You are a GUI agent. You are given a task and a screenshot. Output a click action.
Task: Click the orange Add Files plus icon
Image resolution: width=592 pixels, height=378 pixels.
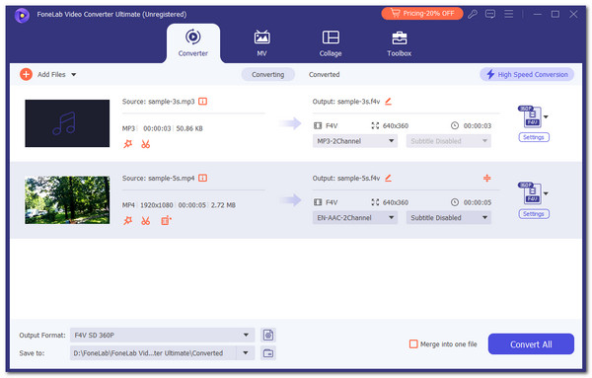(x=26, y=74)
